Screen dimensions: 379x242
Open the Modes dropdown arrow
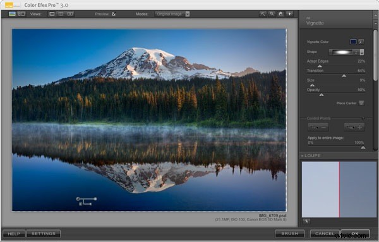click(188, 14)
